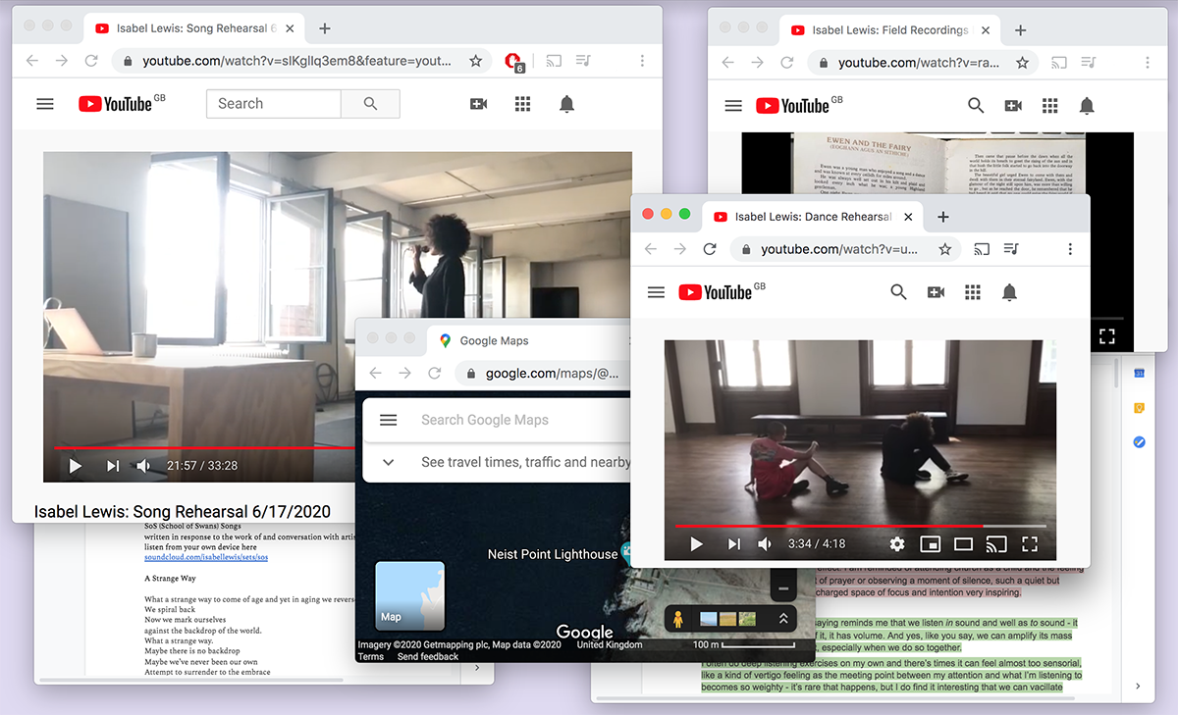Click the Dance Rehearsal video progress bar
The width and height of the screenshot is (1178, 715).
tap(860, 526)
